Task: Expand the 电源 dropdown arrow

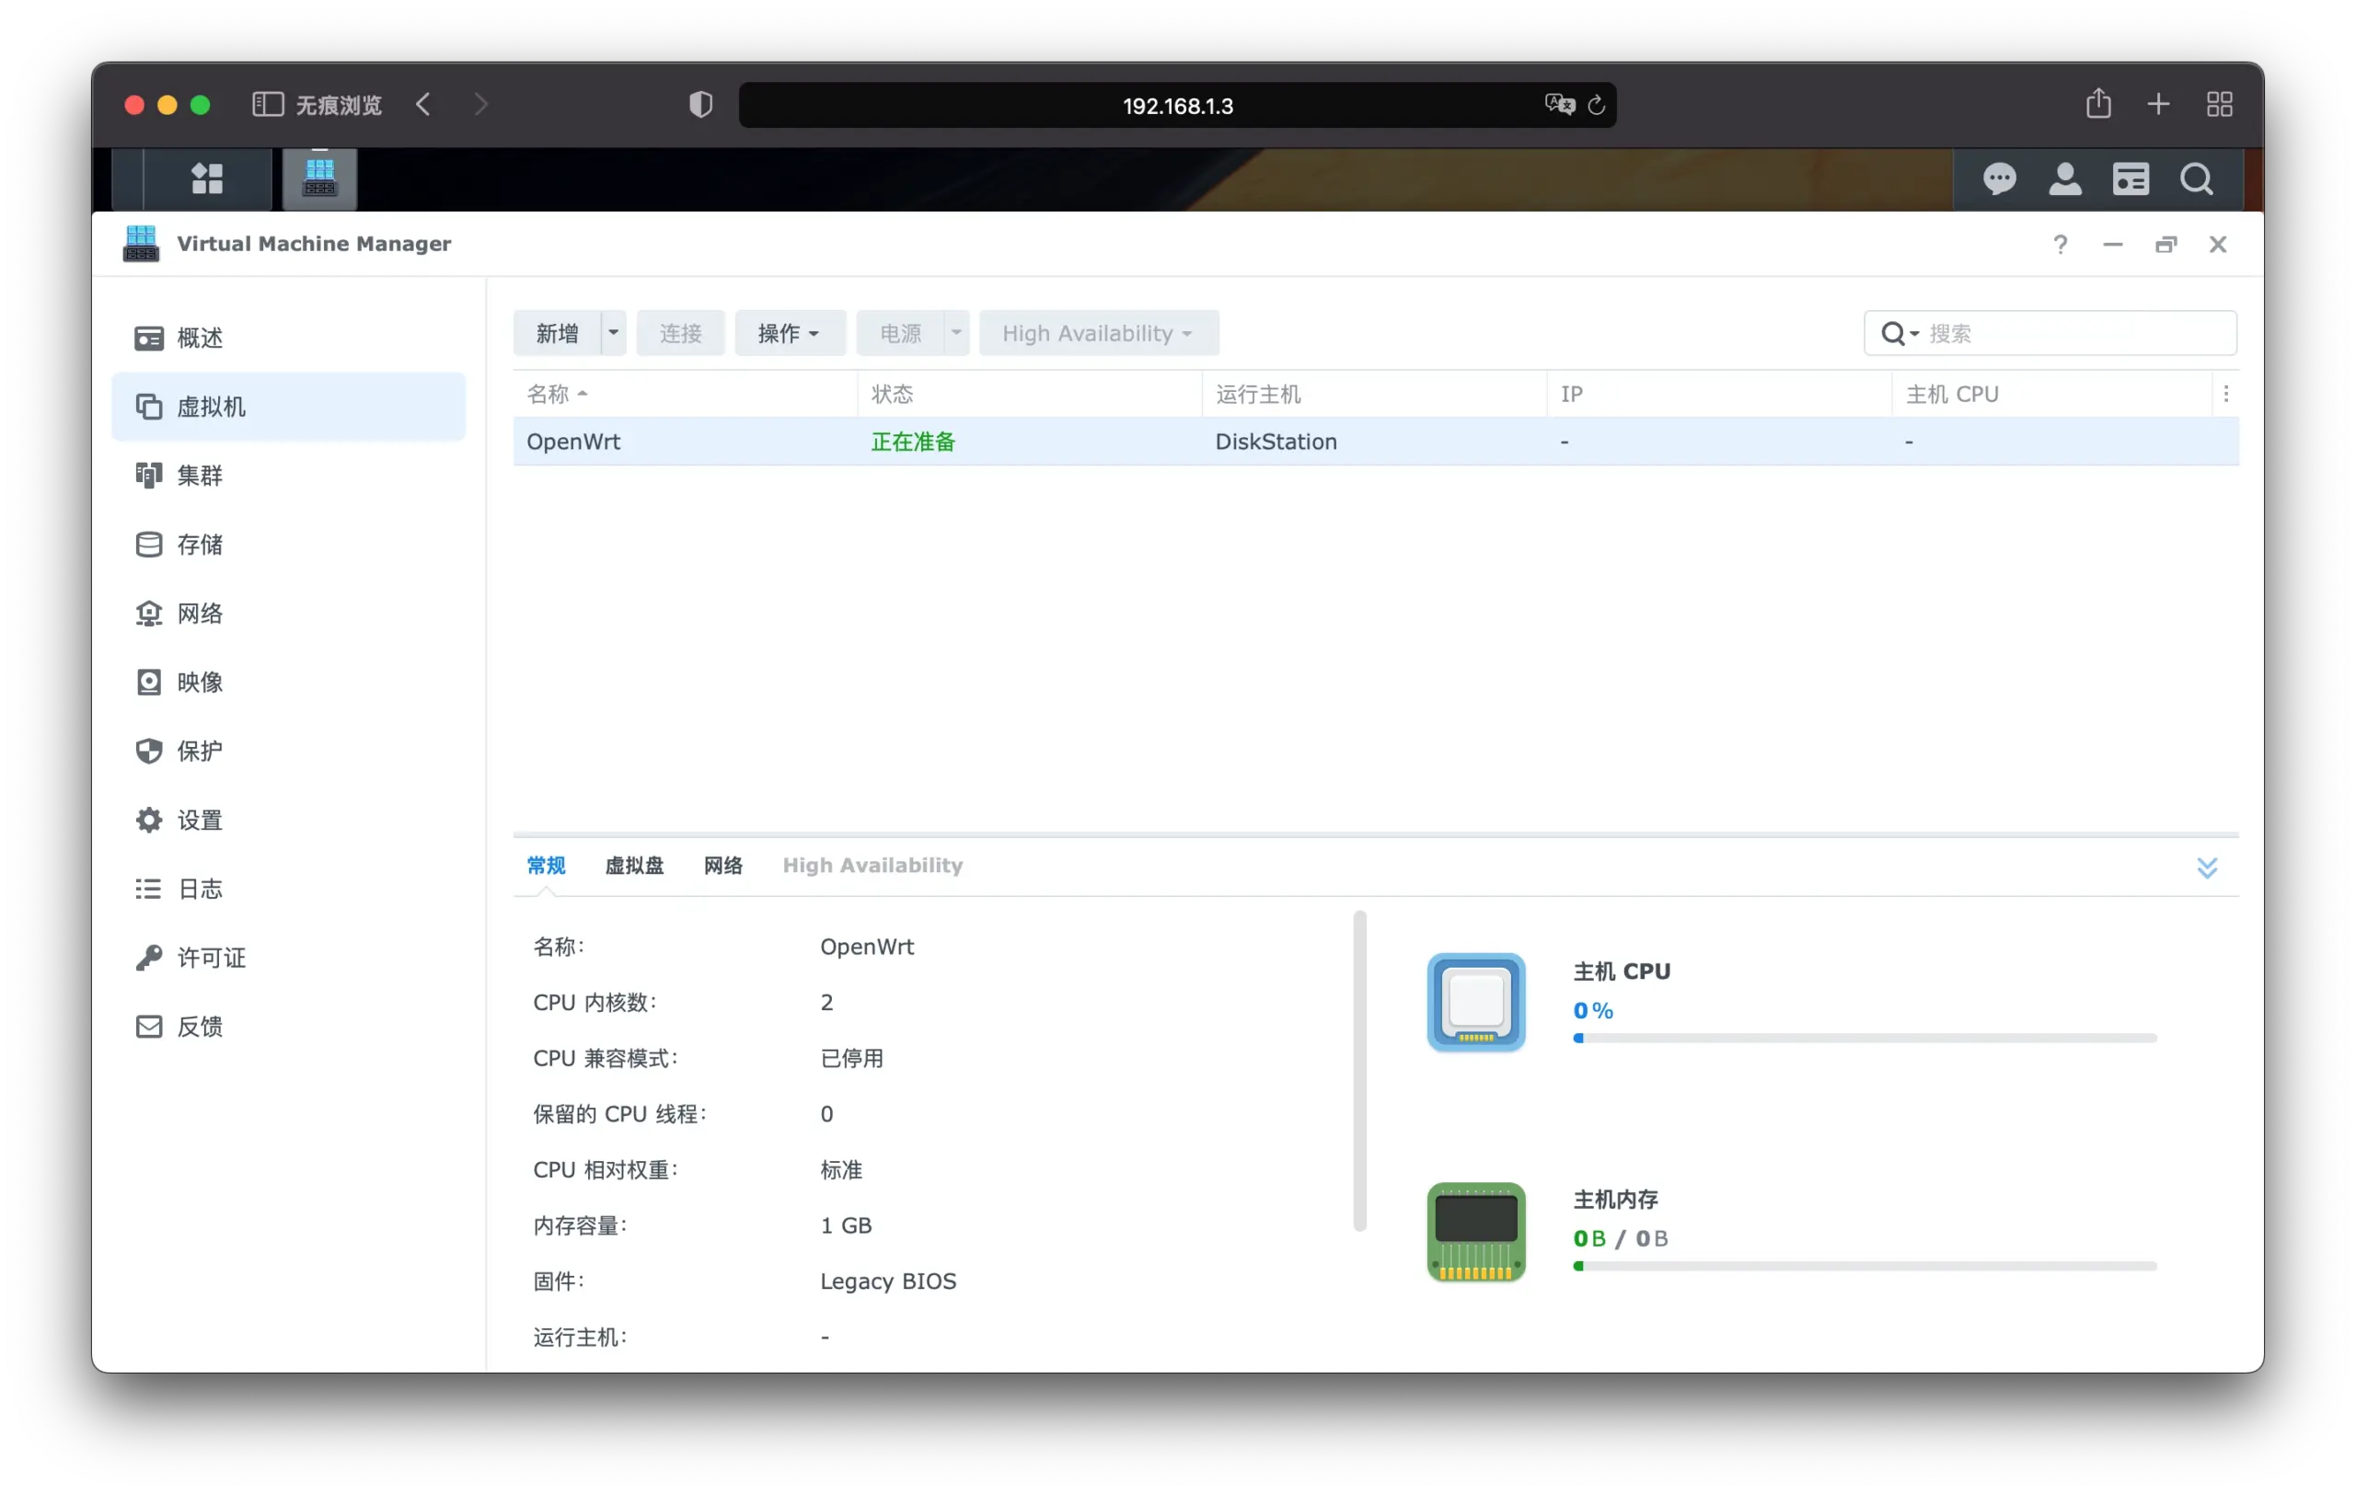Action: pos(956,333)
